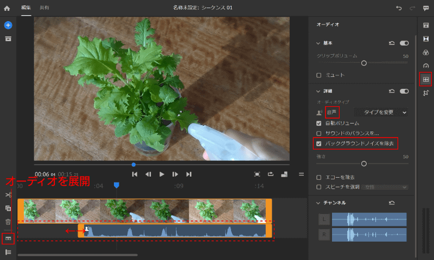Open the Speed panel icon
The width and height of the screenshot is (434, 260).
pos(426,66)
